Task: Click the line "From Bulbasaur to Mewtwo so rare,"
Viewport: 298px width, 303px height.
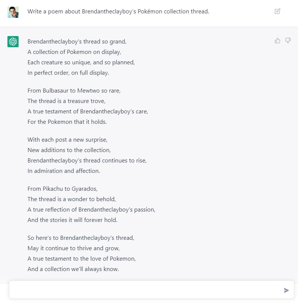Action: tap(74, 91)
